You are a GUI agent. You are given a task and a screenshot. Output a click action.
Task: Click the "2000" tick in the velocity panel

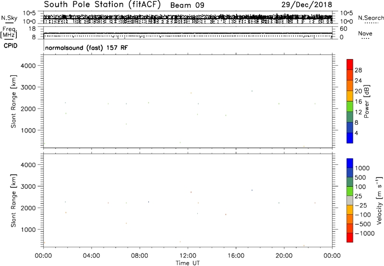point(28,208)
